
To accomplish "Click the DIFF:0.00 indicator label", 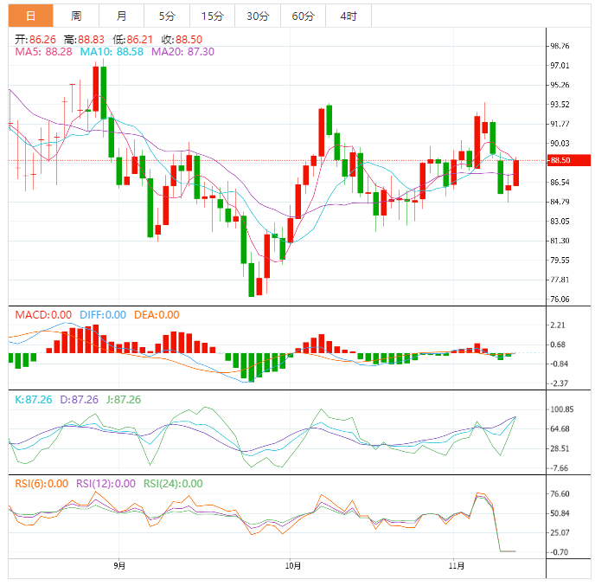I will pos(103,315).
